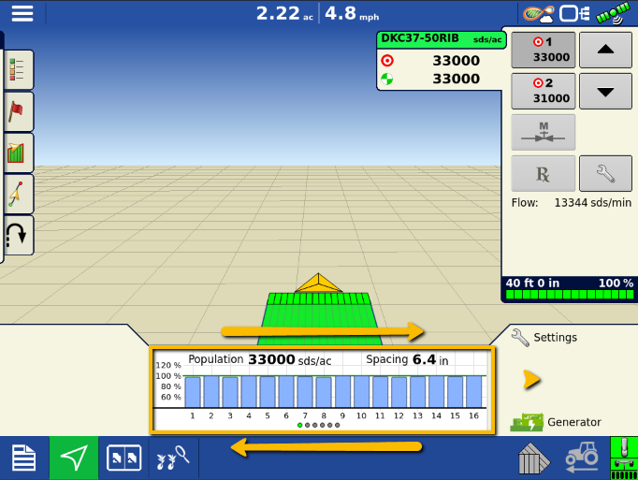This screenshot has height=480, width=638.
Task: Open the guidance pattern tab
Action: tap(19, 195)
